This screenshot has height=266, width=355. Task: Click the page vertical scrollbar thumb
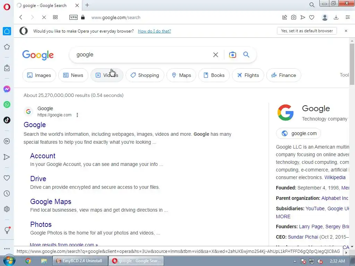pyautogui.click(x=352, y=64)
